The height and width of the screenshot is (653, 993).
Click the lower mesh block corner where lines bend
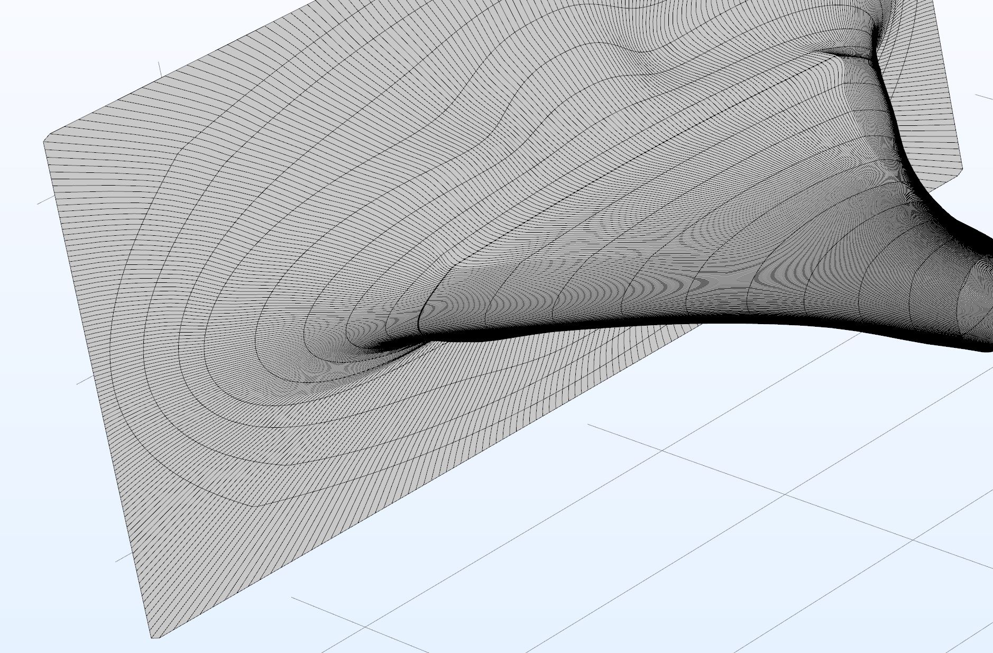(255, 505)
